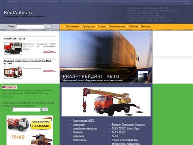Open the Спецтехника category link
Screen dimensions: 193x145
[x=80, y=140]
